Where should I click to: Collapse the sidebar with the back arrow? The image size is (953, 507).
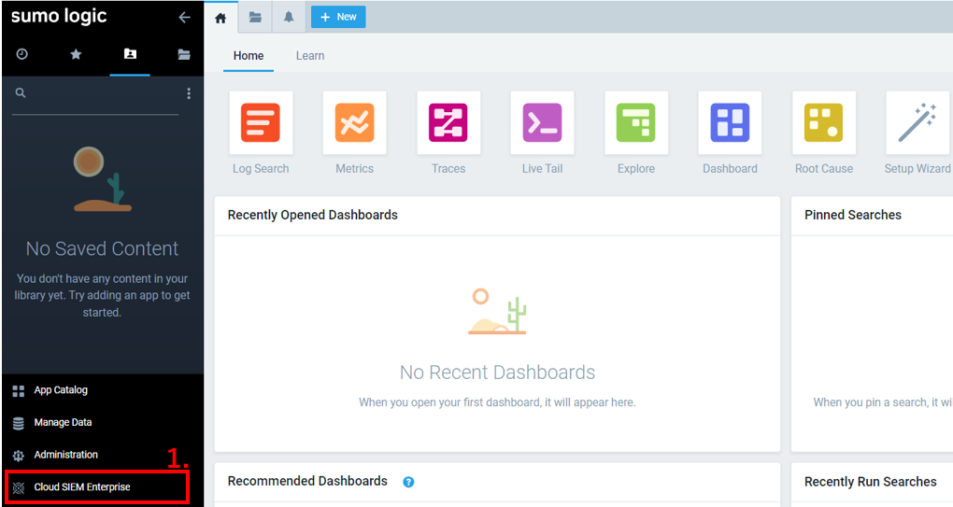[x=184, y=18]
